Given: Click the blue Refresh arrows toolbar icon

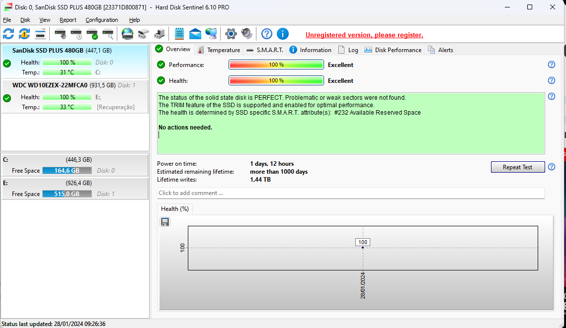Looking at the screenshot, I should click(8, 34).
